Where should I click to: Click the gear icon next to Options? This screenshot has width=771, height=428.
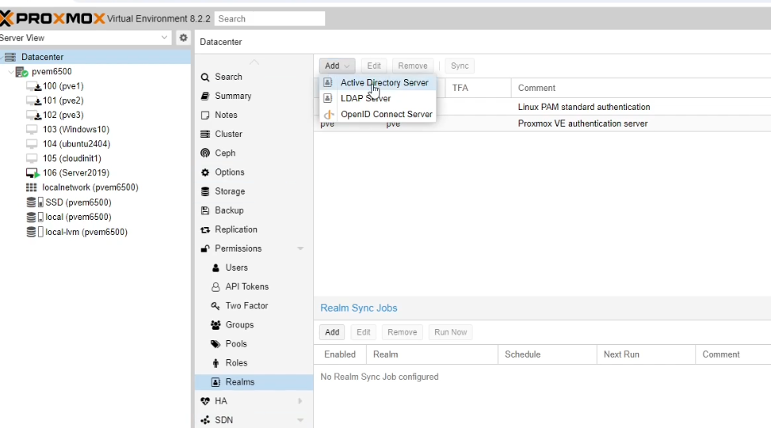(x=205, y=172)
